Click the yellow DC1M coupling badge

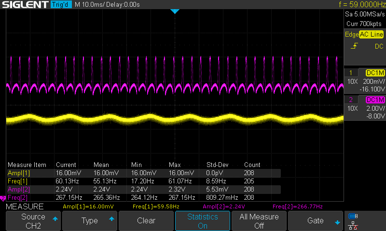pos(375,73)
